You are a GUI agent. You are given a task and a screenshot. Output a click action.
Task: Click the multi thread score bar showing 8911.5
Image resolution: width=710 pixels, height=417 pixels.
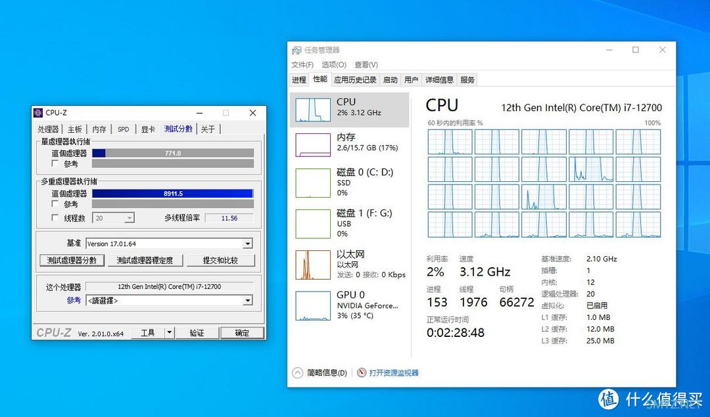[173, 194]
